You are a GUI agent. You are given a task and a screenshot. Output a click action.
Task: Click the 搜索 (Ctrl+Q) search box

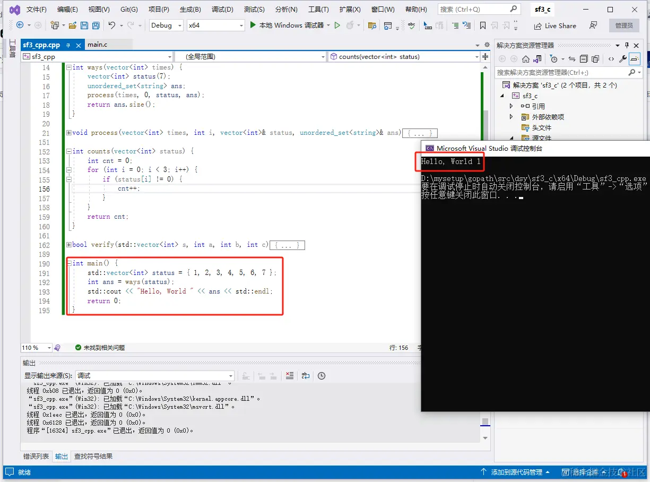(479, 9)
